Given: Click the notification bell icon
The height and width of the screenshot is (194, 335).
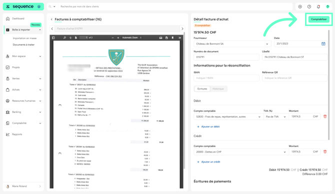Looking at the screenshot, I should pos(318,6).
